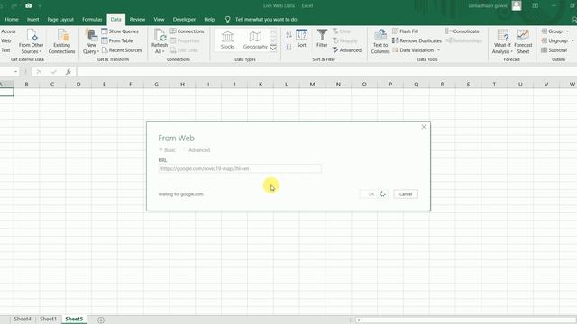Expand the Group dropdown arrow
The image size is (577, 324).
pos(567,31)
